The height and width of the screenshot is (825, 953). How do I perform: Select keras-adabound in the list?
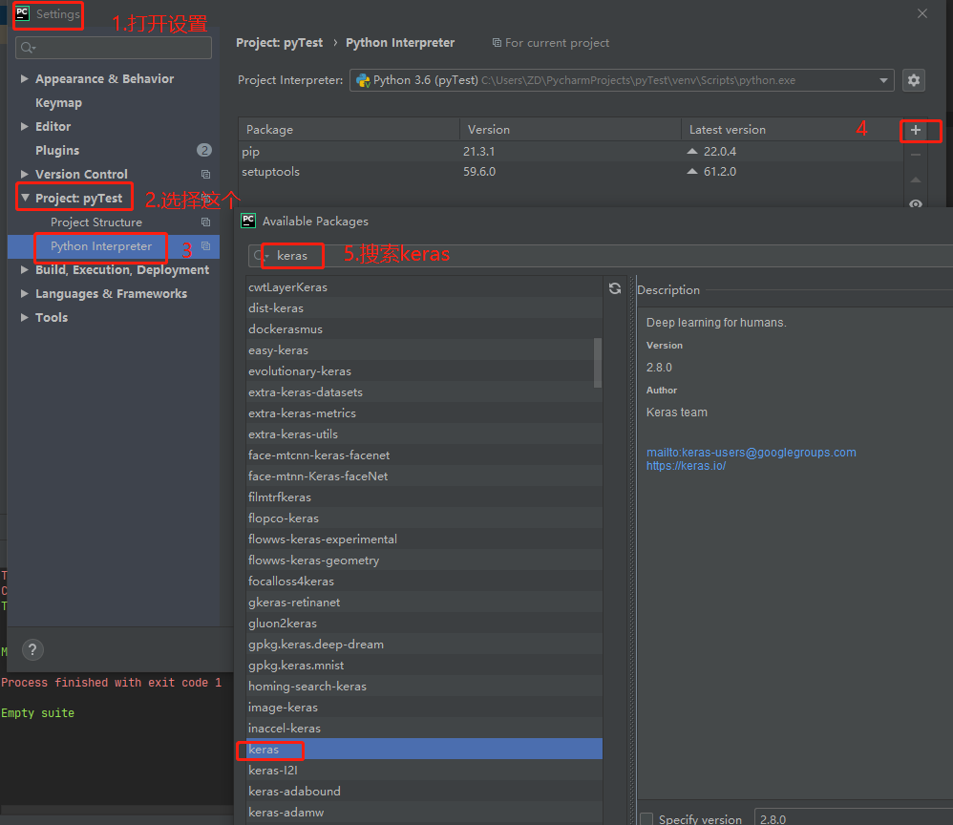[x=424, y=791]
